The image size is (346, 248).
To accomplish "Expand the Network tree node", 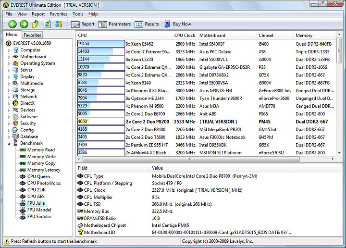I will [9, 97].
